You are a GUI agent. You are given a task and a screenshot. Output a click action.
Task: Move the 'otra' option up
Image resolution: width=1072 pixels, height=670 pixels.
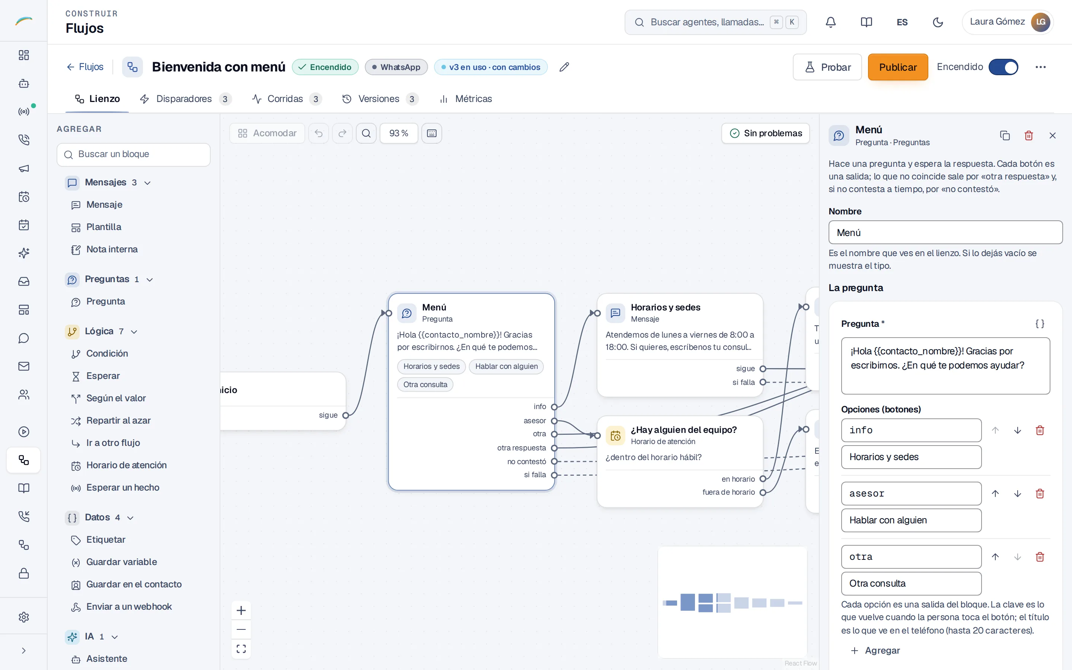point(995,556)
